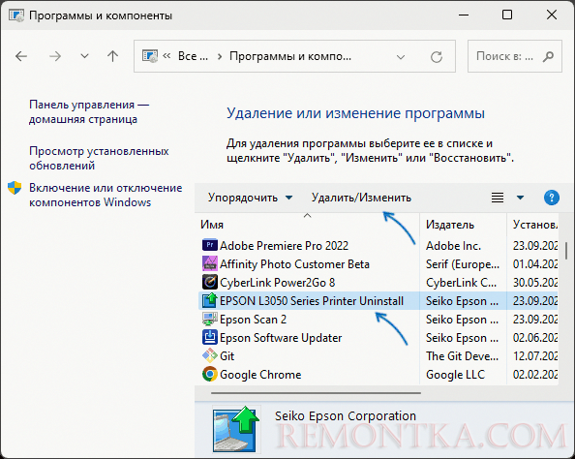This screenshot has height=459, width=575.
Task: Open Панель управления — домашняя страница link
Action: [89, 111]
